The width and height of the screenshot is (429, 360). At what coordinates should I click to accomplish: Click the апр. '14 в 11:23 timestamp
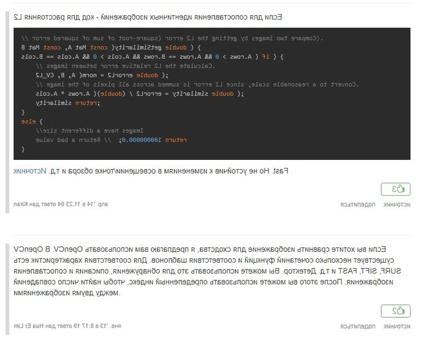[x=86, y=204]
